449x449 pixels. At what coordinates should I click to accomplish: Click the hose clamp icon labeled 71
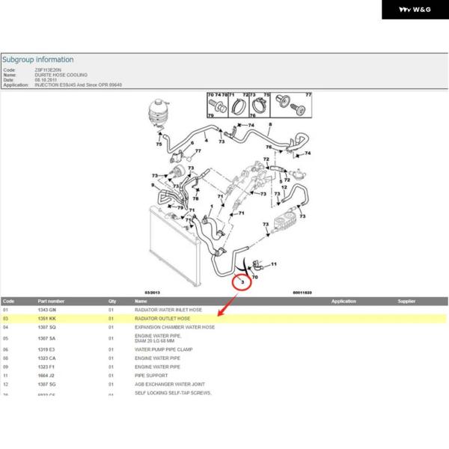(238, 107)
